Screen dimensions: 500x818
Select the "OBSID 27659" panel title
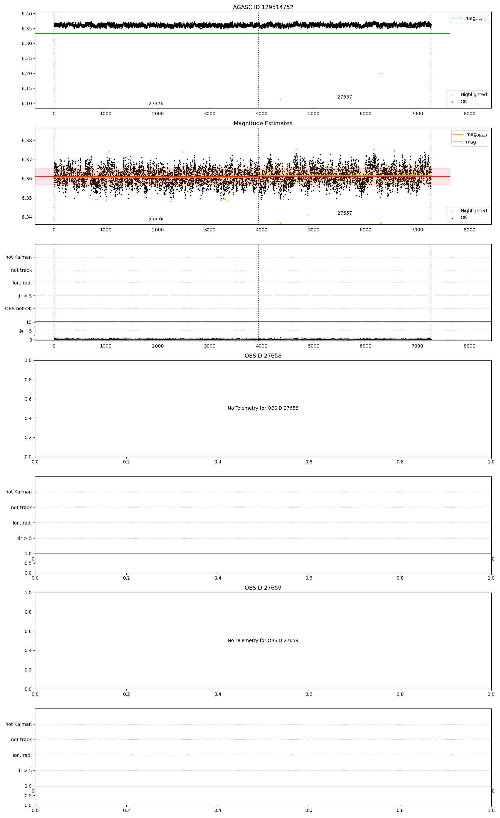coord(263,588)
